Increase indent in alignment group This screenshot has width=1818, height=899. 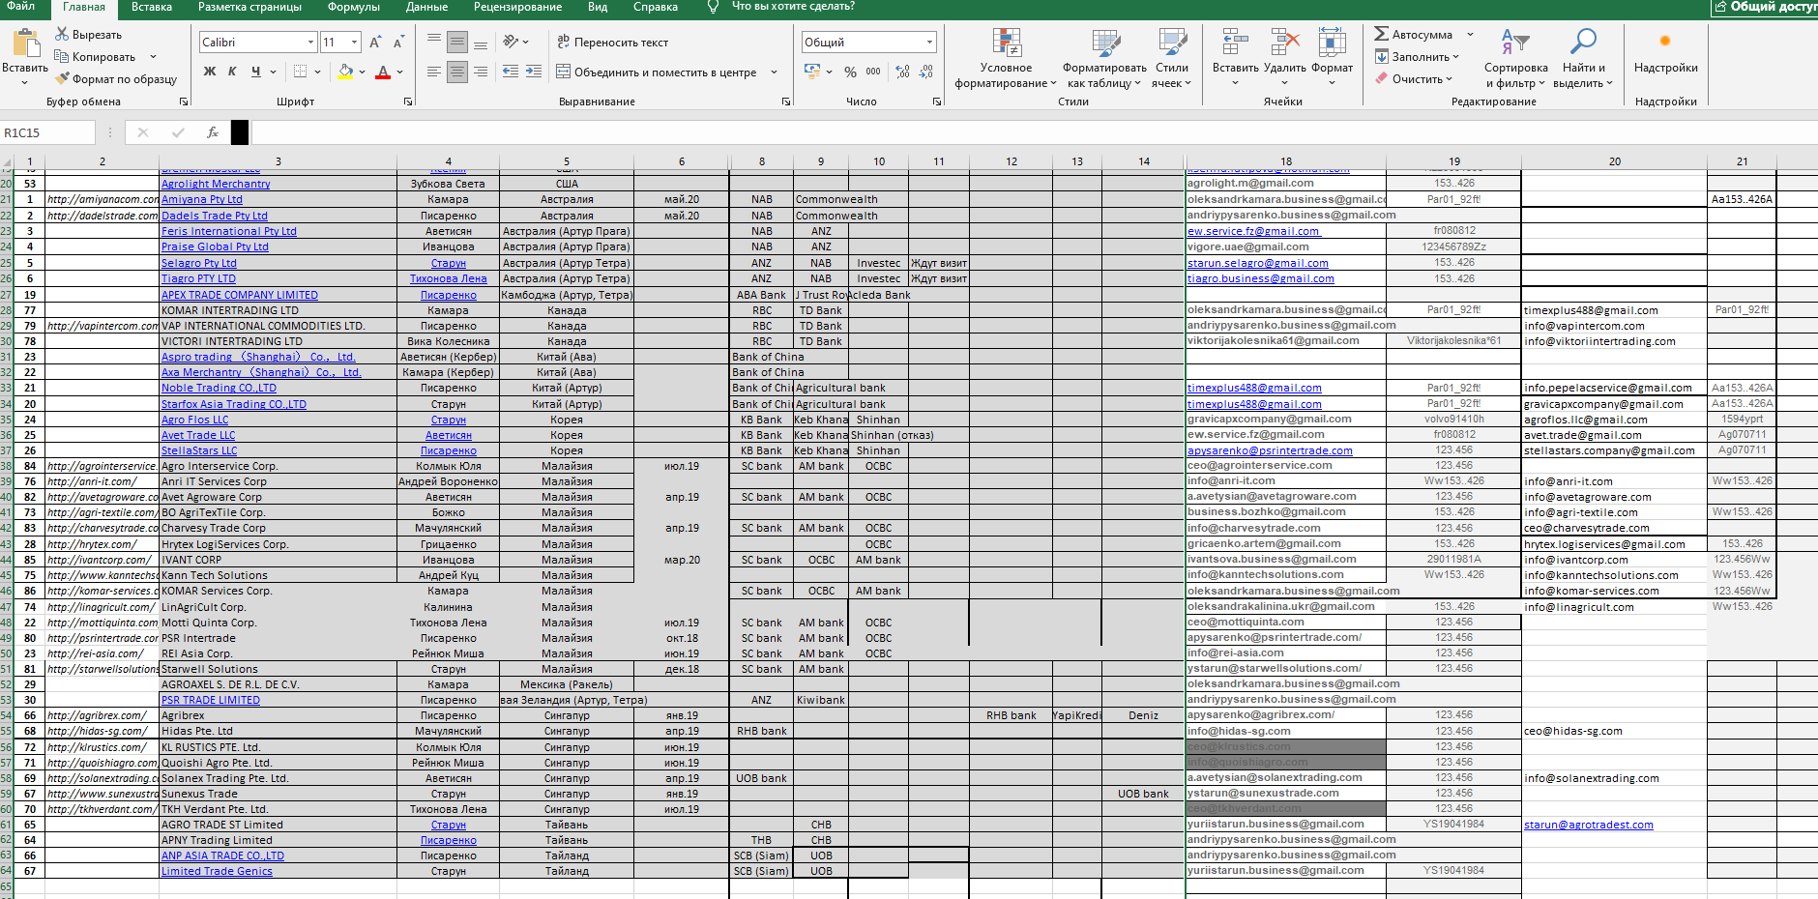(534, 72)
